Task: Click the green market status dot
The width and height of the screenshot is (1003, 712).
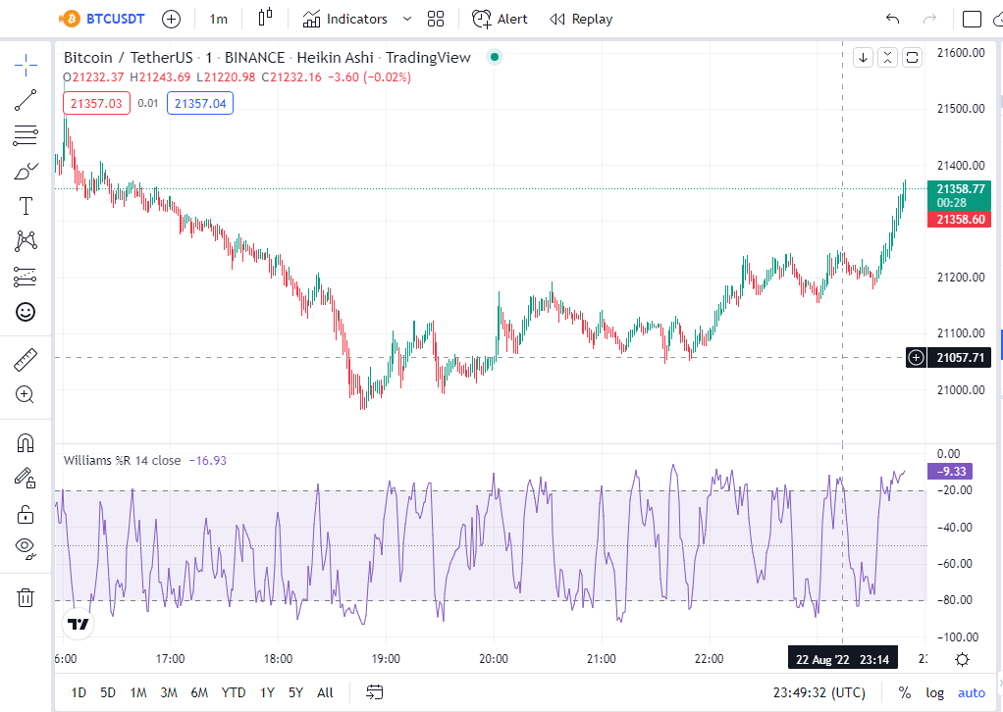Action: click(x=494, y=57)
